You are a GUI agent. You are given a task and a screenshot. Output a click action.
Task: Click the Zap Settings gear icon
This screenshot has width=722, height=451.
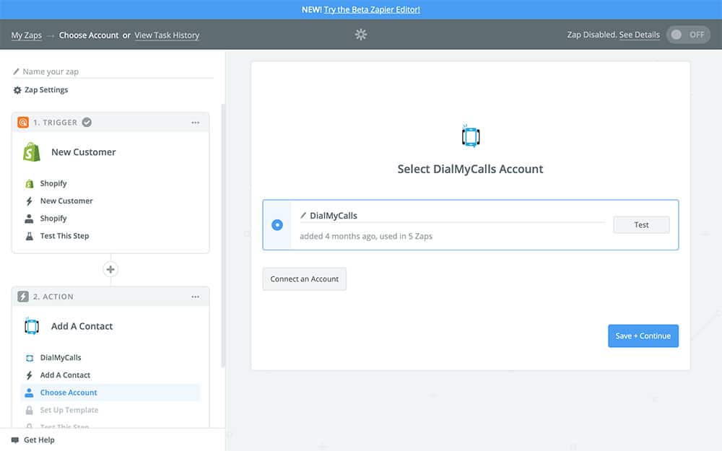(x=17, y=90)
